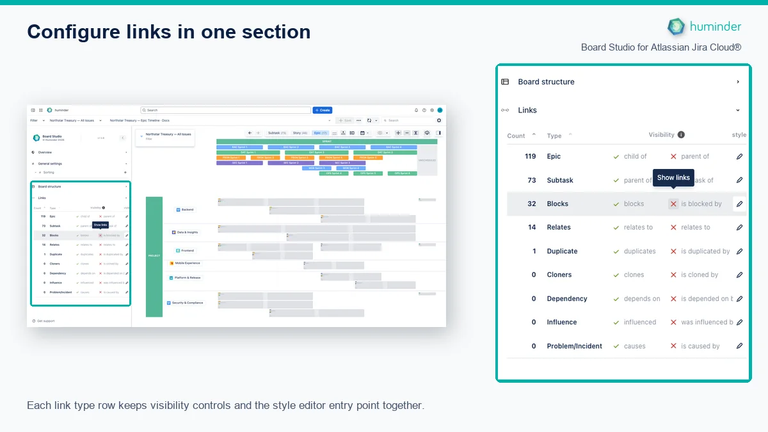Click edit pencil for Influence row in enlarged panel

click(x=739, y=322)
